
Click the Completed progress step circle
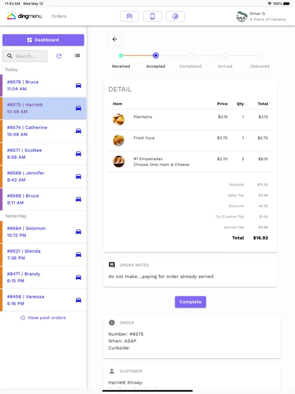click(191, 55)
